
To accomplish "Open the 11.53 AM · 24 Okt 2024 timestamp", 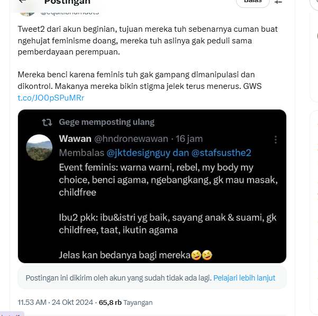I will pos(56,303).
